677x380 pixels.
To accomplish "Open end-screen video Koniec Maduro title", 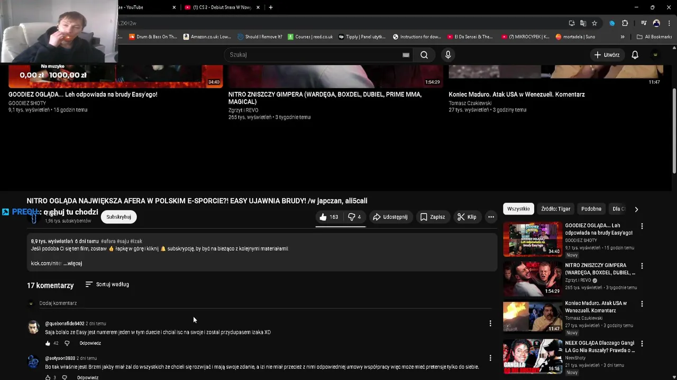I will pos(517,94).
